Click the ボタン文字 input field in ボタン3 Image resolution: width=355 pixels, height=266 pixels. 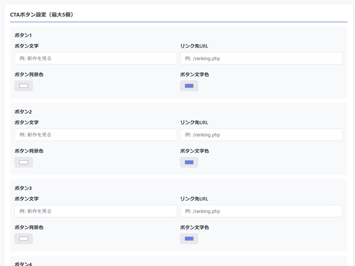click(96, 211)
